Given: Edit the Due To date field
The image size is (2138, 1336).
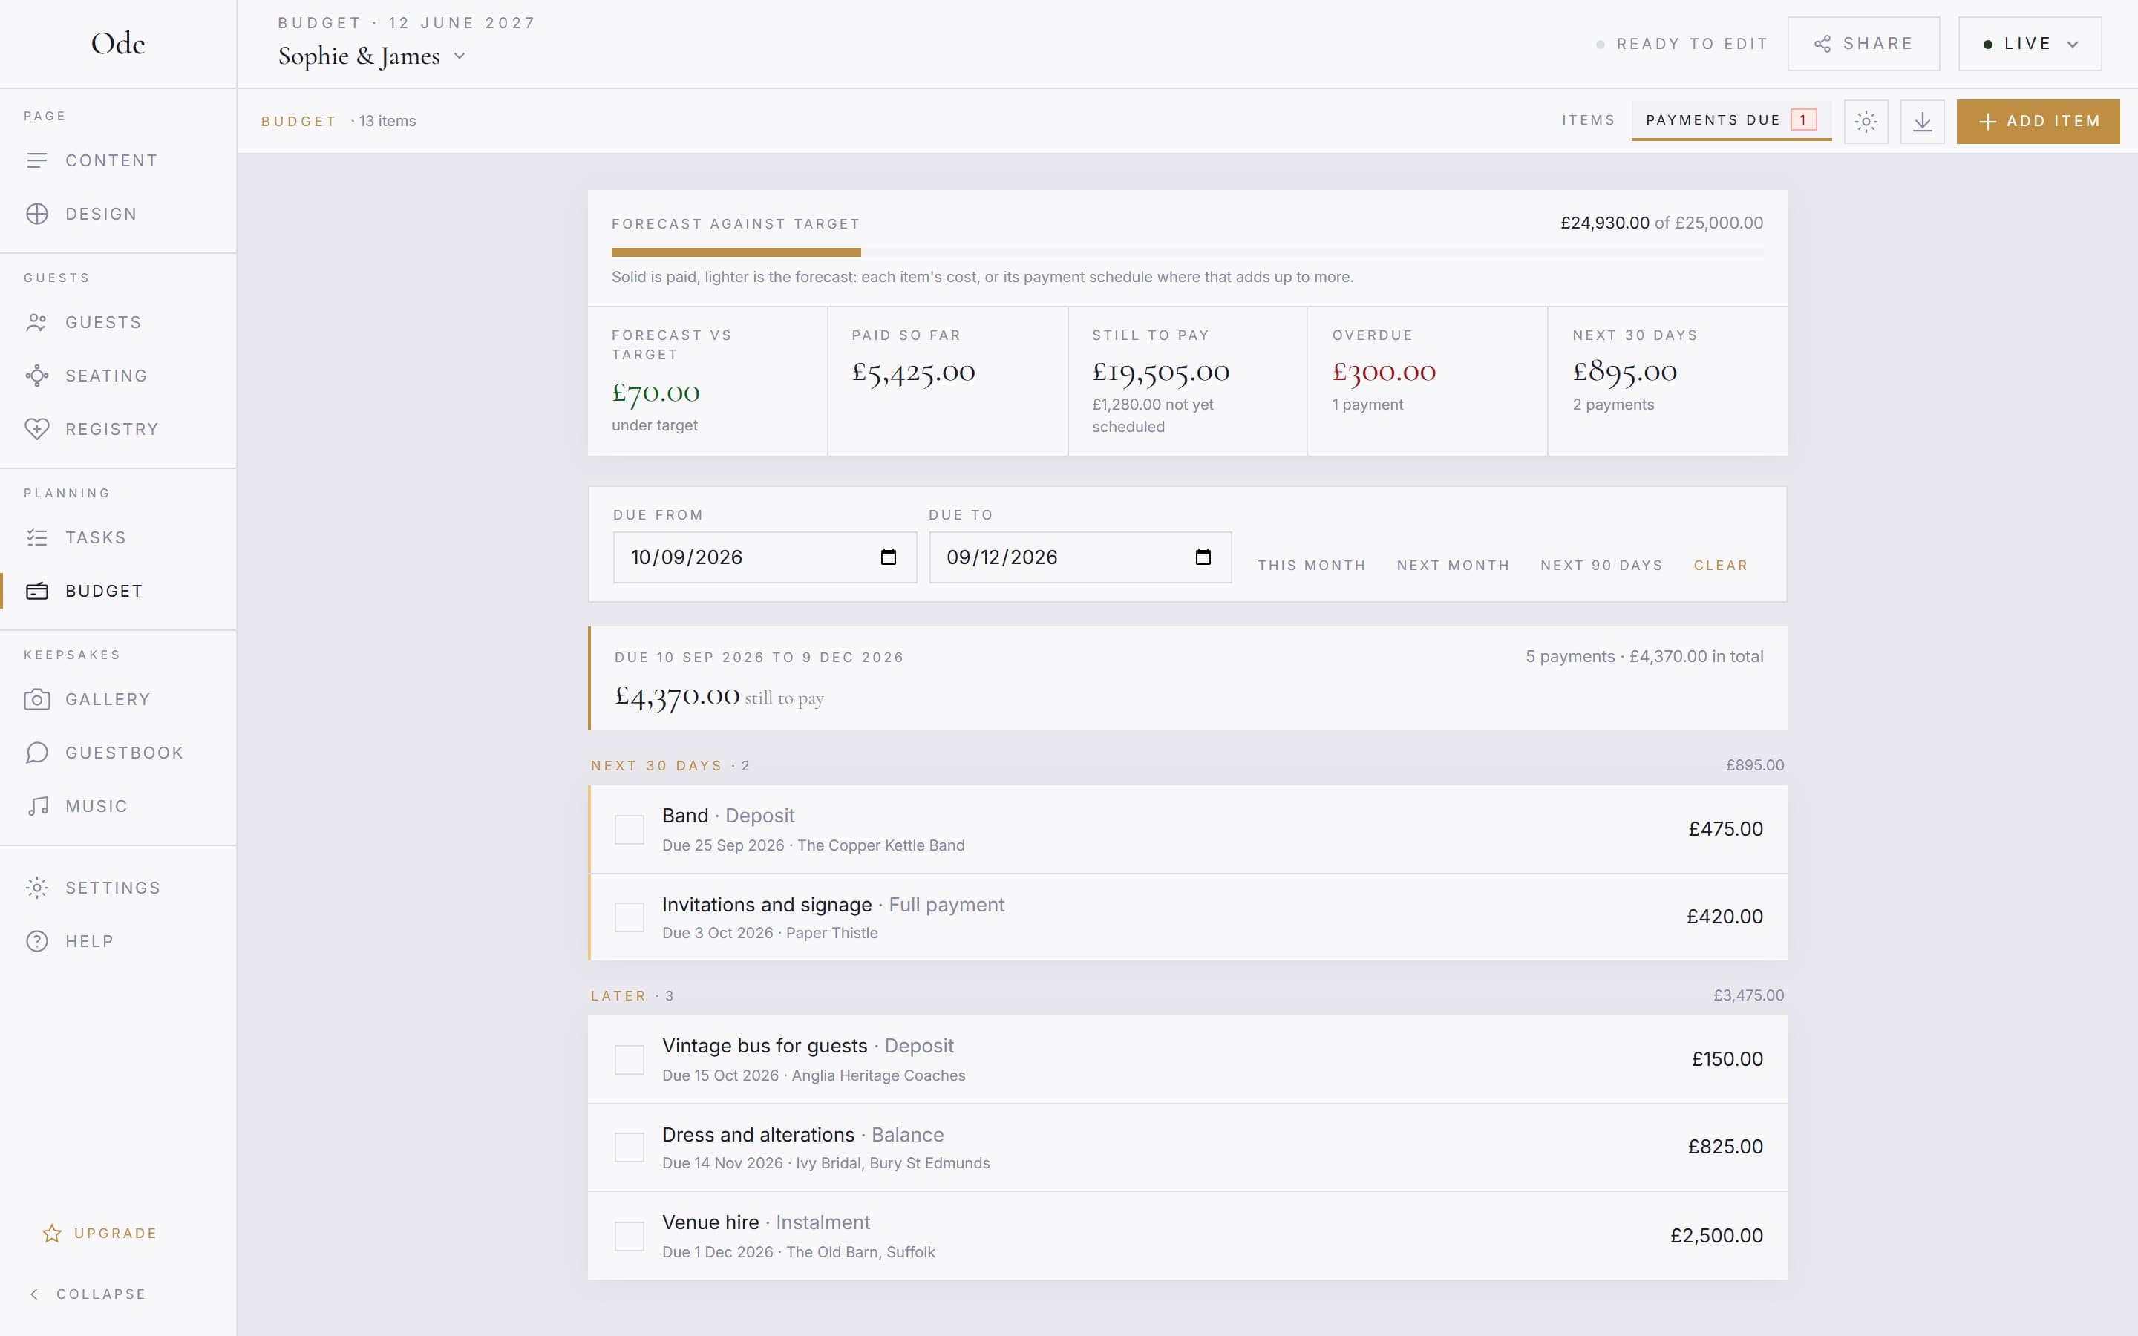Looking at the screenshot, I should click(1080, 557).
